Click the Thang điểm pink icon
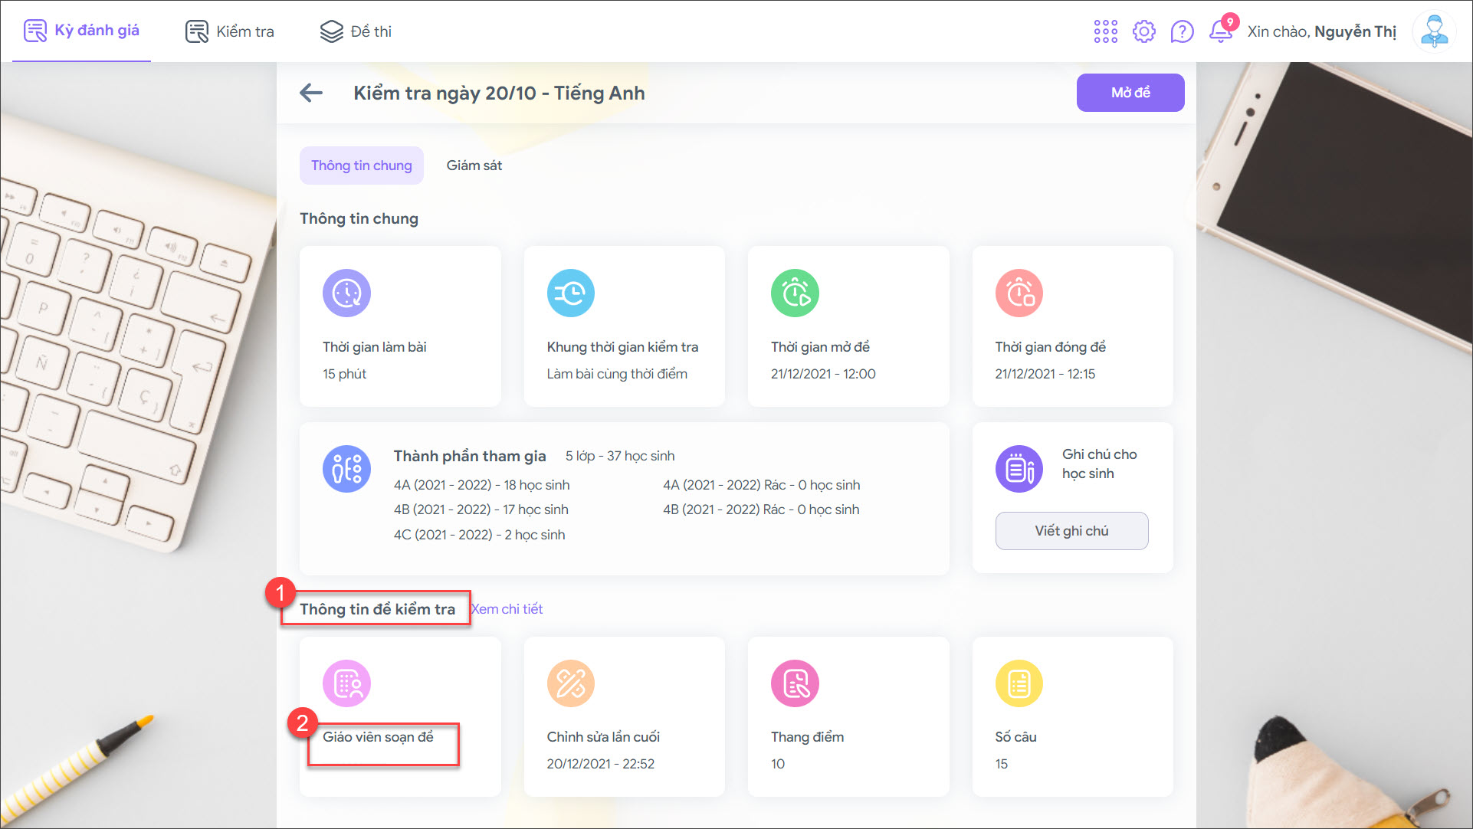This screenshot has height=829, width=1473. (x=795, y=683)
